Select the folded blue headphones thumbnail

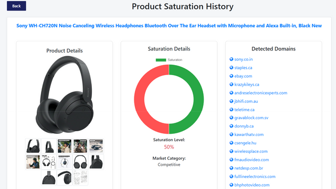pyautogui.click(x=96, y=146)
